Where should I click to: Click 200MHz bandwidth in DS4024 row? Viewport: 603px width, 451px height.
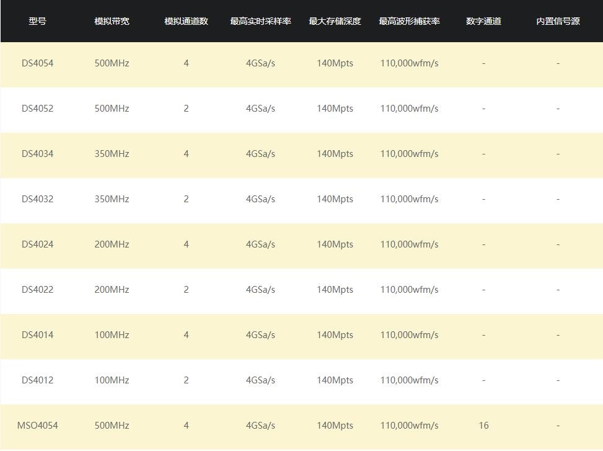pos(112,244)
